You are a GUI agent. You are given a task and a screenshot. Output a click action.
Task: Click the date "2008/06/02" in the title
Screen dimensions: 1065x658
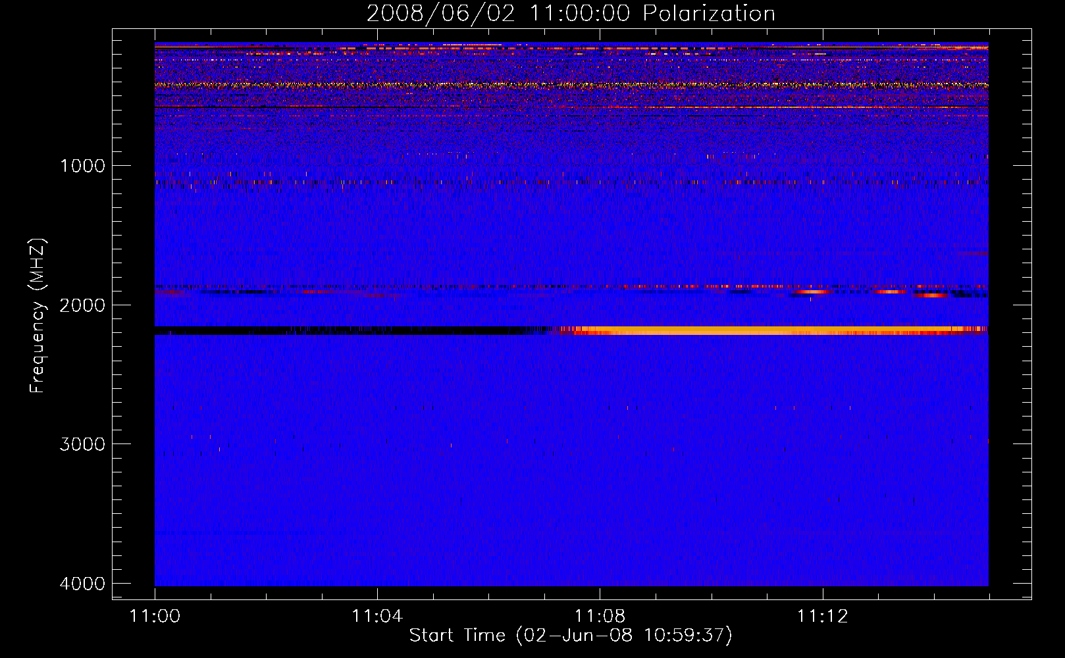tap(440, 13)
